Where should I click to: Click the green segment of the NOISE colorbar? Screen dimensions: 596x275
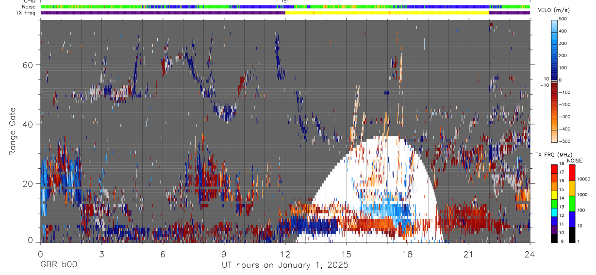(572, 203)
